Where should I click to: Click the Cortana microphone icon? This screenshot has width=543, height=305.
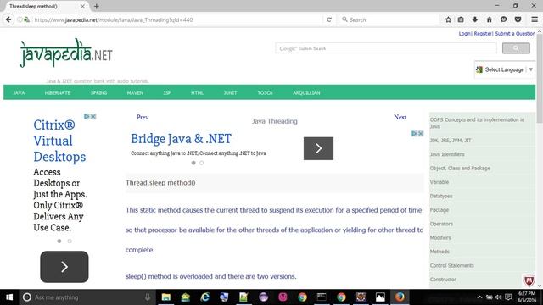(148, 297)
